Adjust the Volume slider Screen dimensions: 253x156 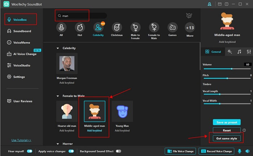pos(232,69)
